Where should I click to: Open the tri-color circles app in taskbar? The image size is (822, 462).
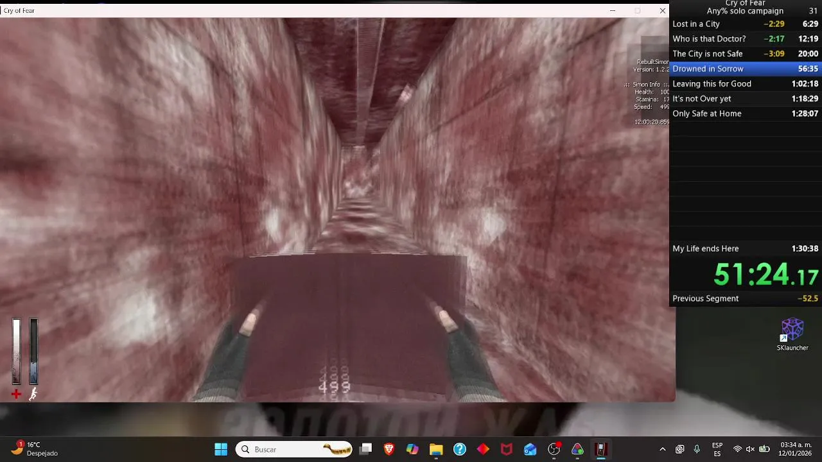(577, 449)
